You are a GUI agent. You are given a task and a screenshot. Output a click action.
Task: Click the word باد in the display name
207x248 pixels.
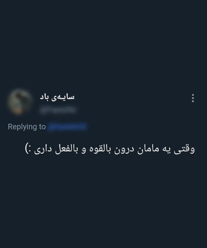(x=46, y=97)
